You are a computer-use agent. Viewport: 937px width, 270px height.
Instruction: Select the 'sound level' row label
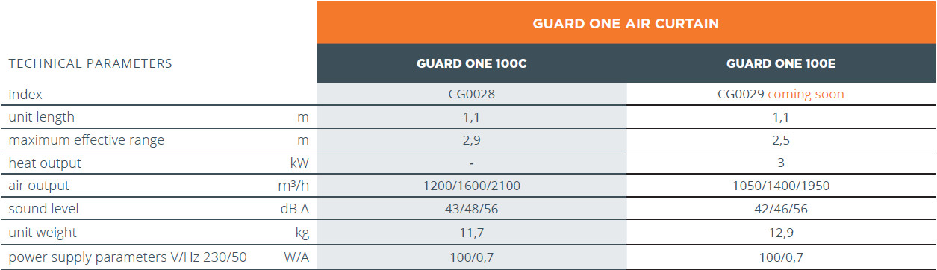[x=43, y=208]
